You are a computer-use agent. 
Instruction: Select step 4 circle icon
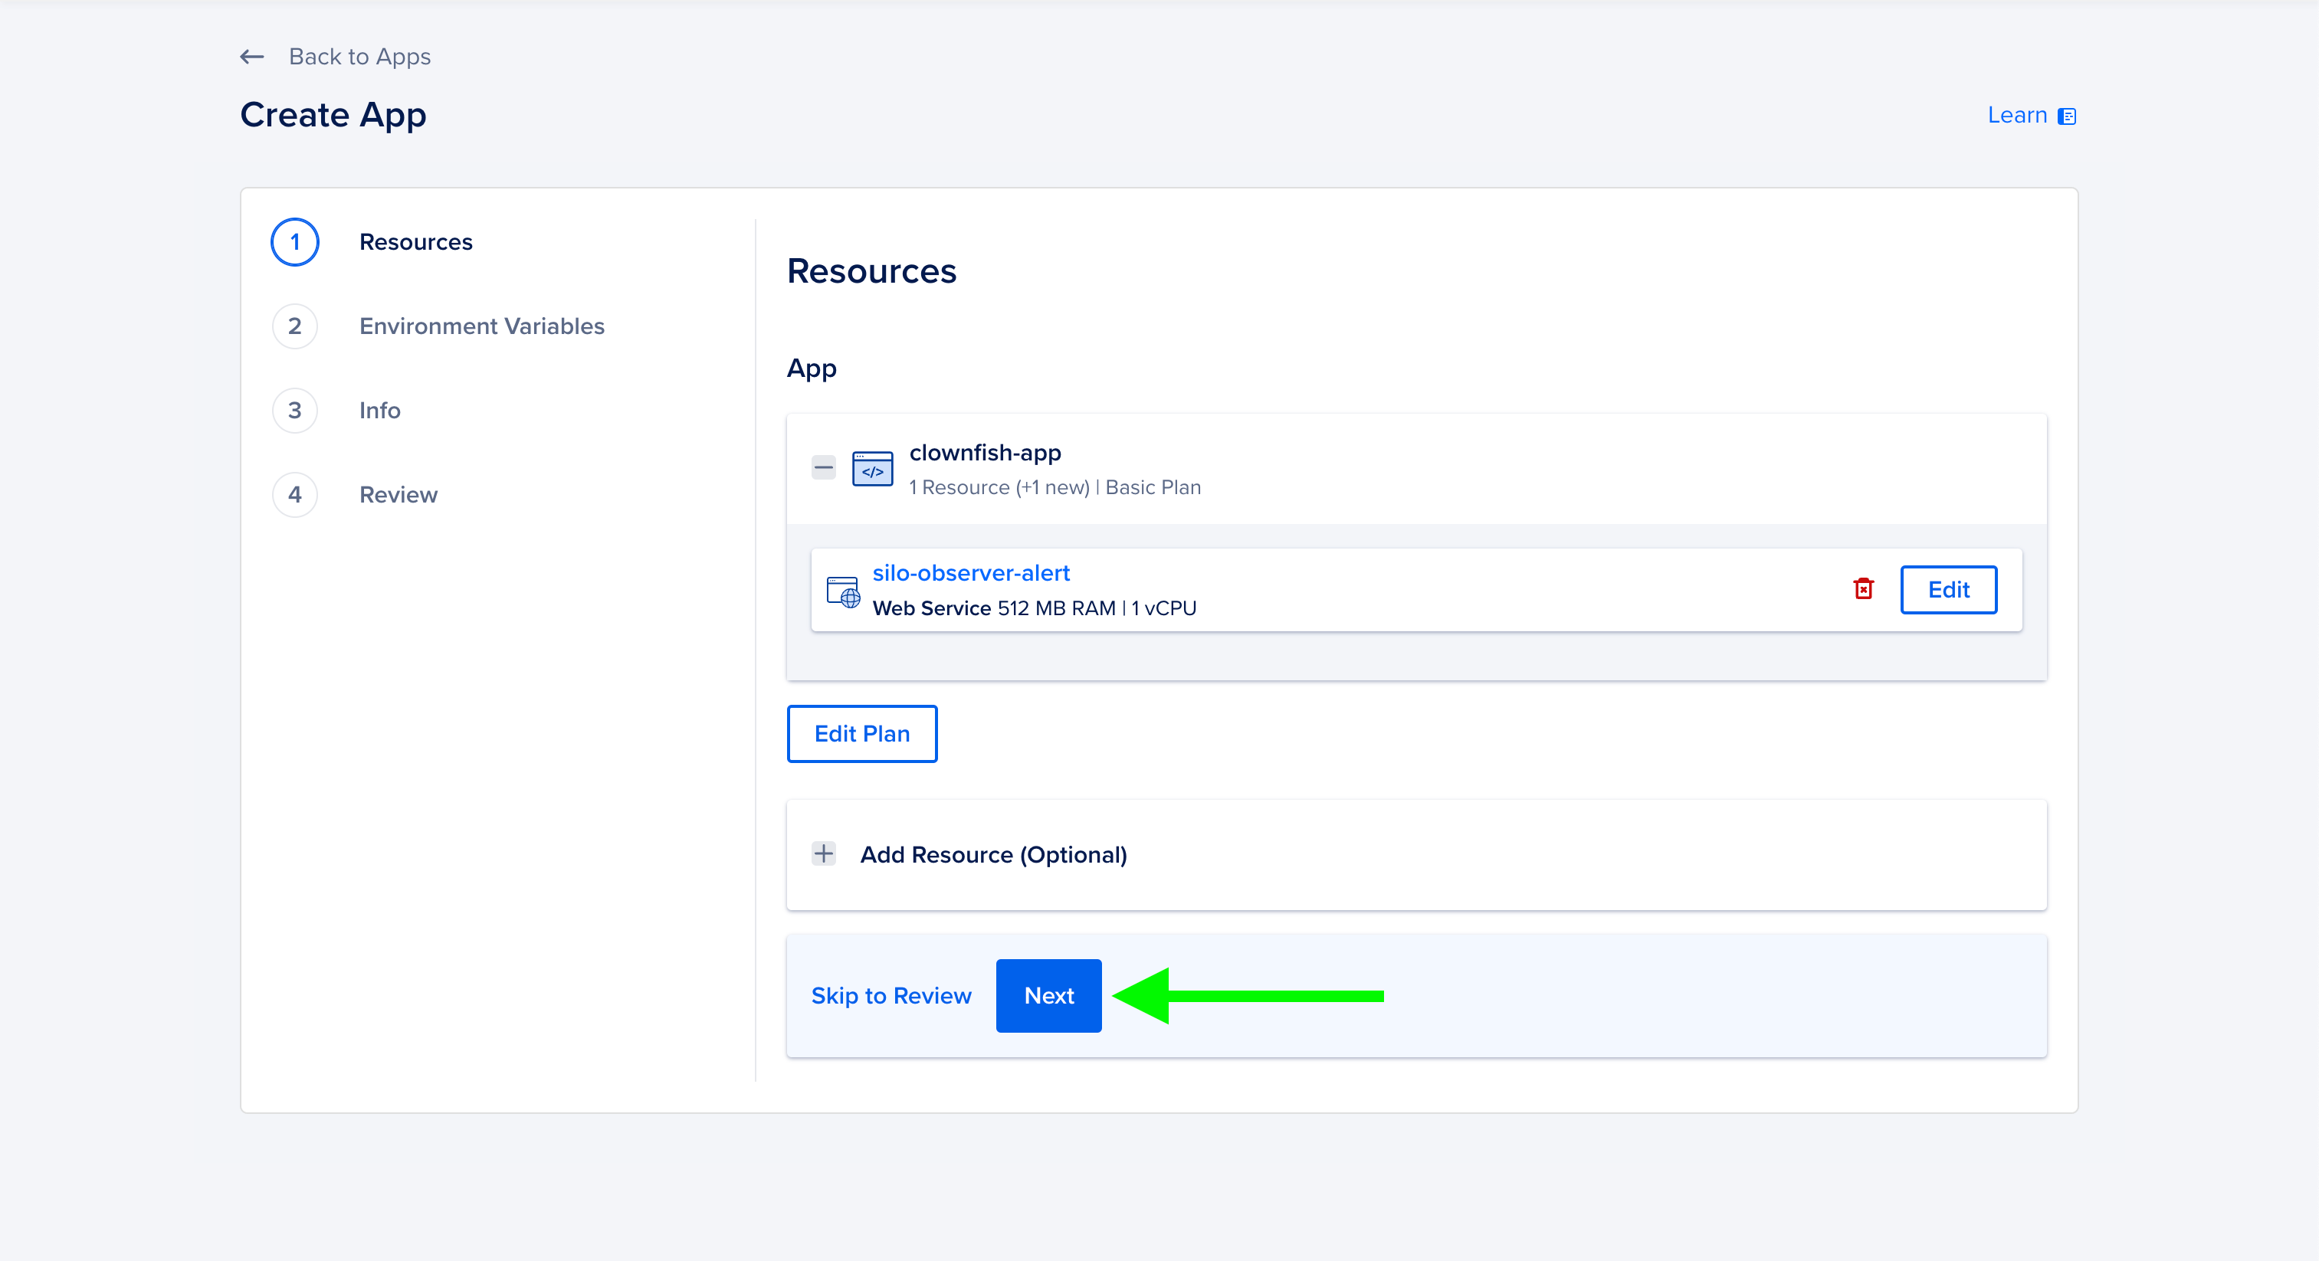tap(295, 494)
